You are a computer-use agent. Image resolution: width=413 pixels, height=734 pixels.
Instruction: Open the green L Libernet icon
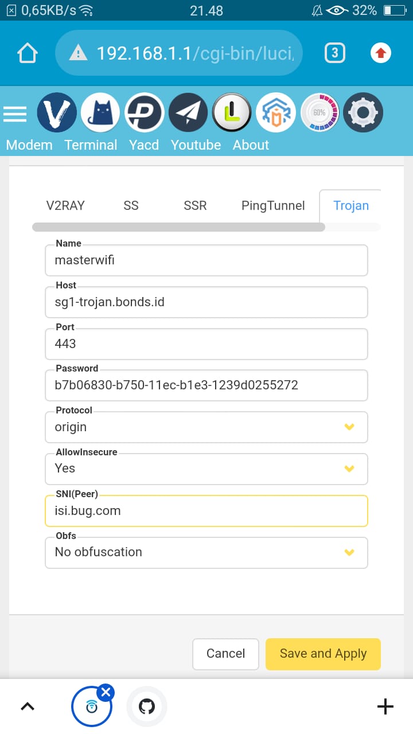point(232,113)
